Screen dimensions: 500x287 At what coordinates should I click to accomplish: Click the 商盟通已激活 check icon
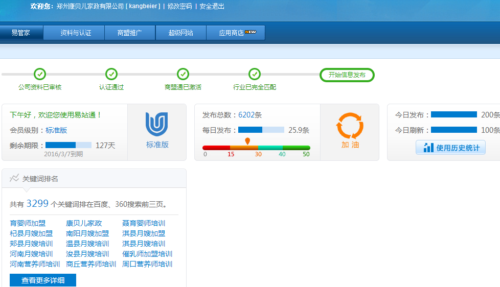[x=183, y=74]
